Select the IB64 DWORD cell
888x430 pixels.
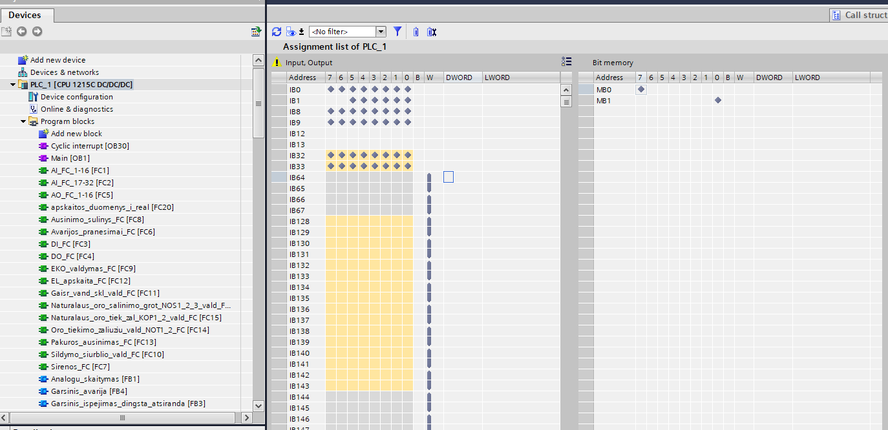point(449,177)
